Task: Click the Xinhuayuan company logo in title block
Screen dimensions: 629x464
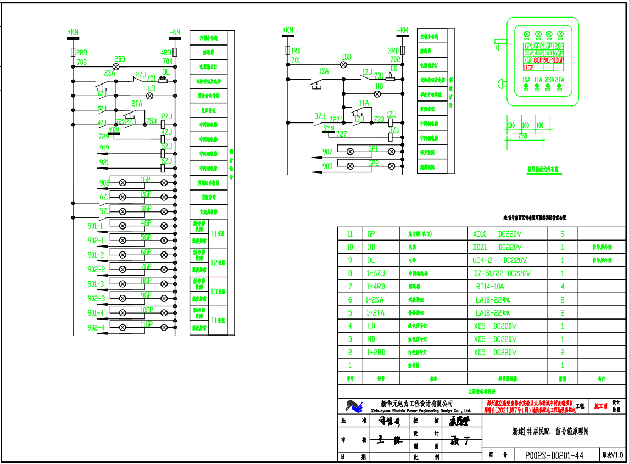Action: (354, 406)
